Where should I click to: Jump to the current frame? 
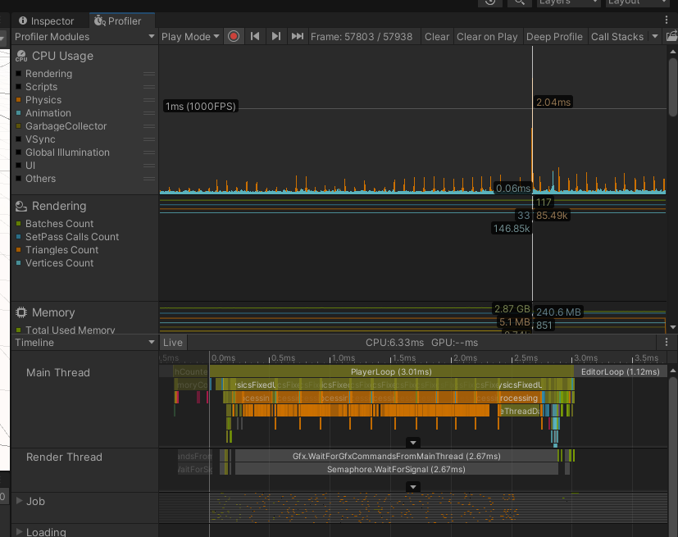(x=298, y=37)
